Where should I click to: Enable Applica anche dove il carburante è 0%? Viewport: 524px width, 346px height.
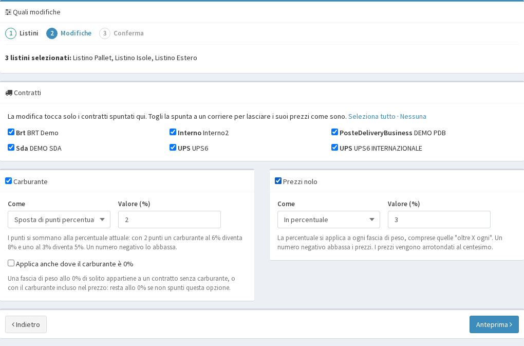tap(11, 263)
